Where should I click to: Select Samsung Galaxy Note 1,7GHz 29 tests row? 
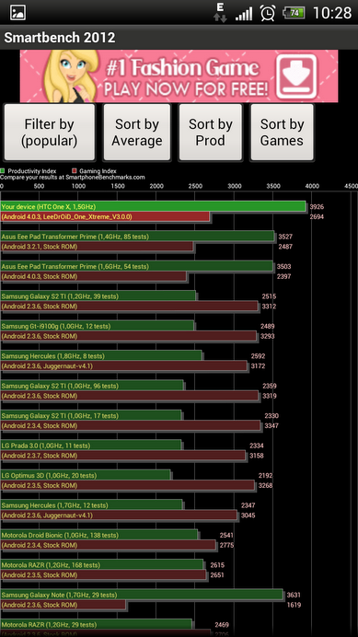(142, 595)
